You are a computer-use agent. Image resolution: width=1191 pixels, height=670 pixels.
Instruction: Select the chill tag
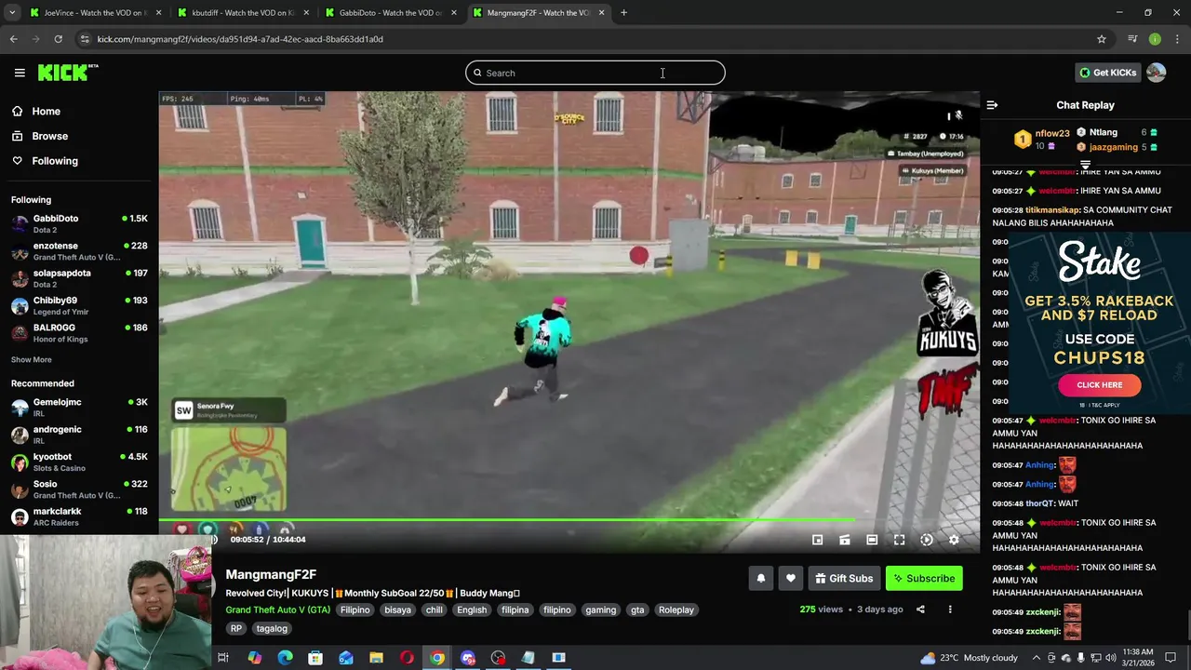435,610
